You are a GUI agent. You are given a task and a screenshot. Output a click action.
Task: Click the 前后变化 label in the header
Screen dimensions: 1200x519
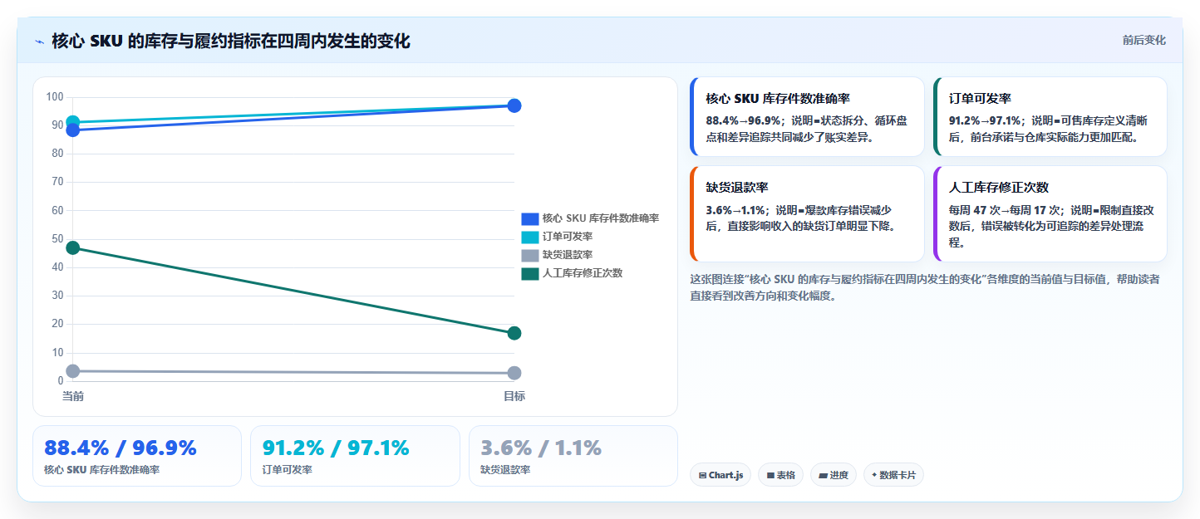1143,40
